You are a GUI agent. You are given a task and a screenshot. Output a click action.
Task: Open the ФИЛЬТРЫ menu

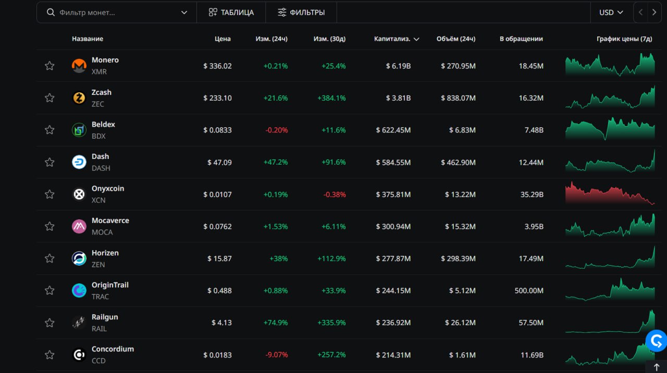(x=301, y=13)
